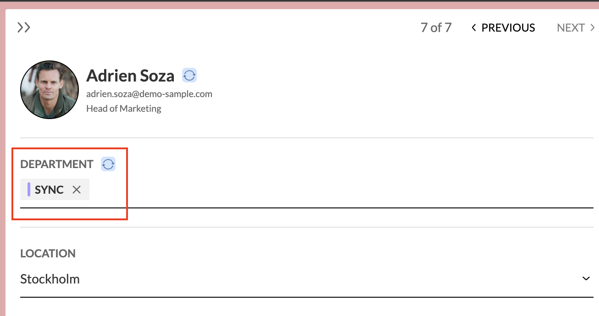Collapse the panel with the double-chevron icon

(24, 27)
